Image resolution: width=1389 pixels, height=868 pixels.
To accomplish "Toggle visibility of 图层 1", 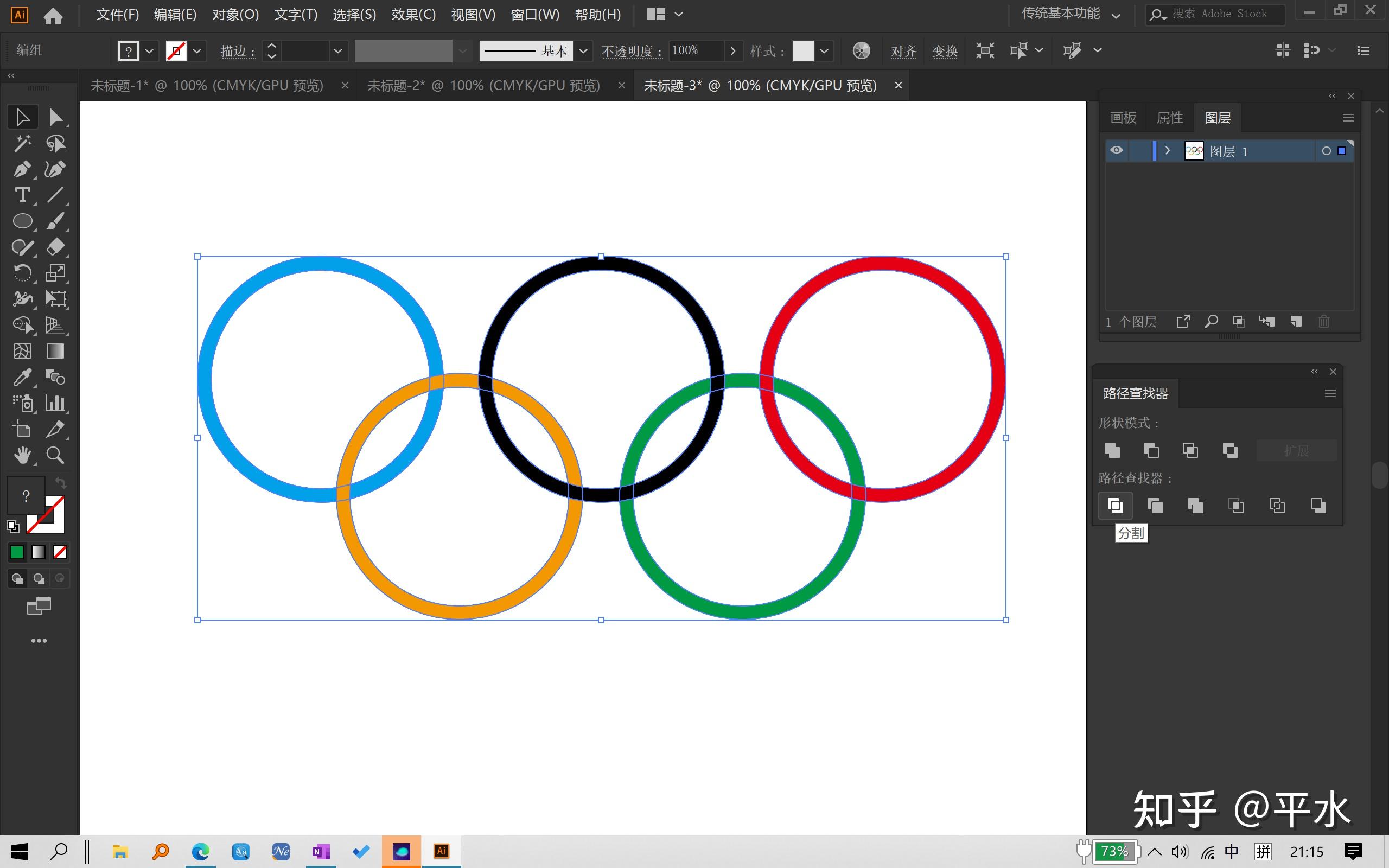I will pyautogui.click(x=1117, y=150).
